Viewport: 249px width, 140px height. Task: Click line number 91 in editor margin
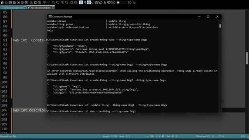[x=5, y=40]
